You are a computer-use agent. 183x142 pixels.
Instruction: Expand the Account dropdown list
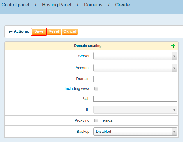click(135, 68)
